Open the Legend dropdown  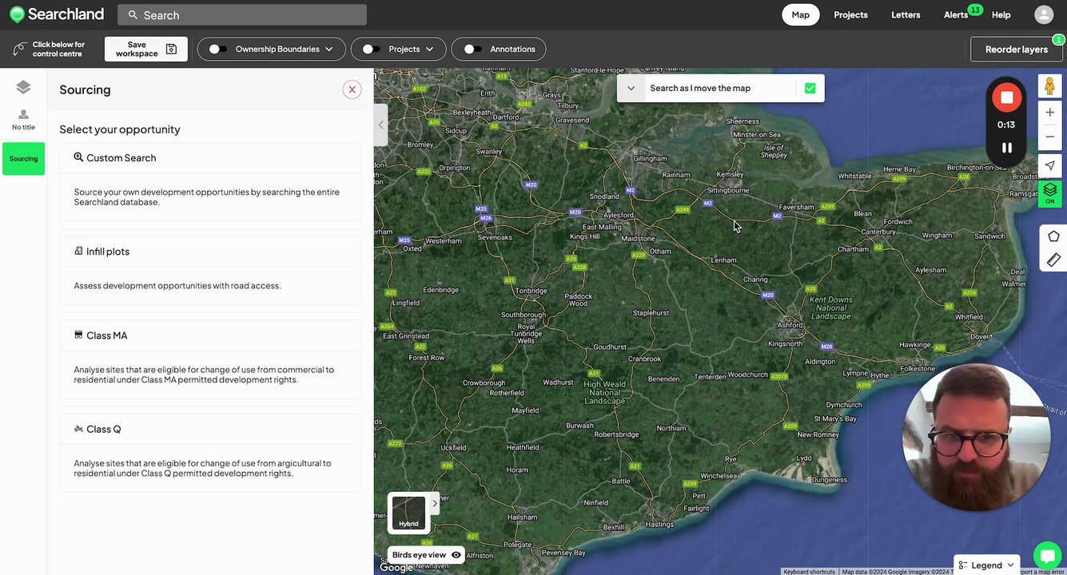click(x=986, y=565)
